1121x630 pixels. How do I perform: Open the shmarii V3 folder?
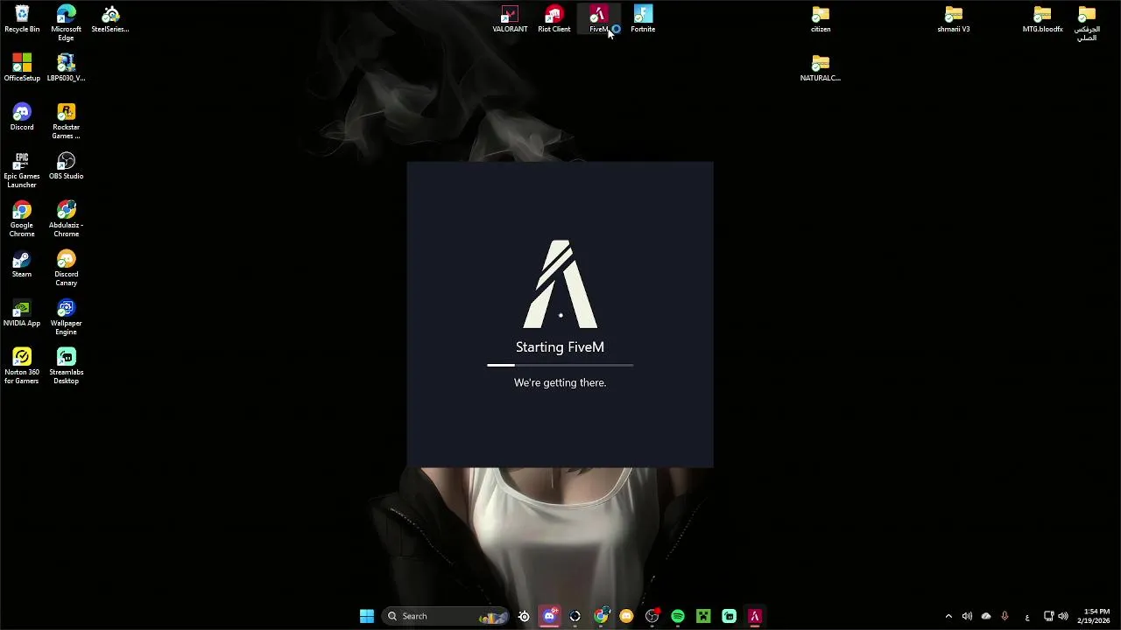(954, 19)
